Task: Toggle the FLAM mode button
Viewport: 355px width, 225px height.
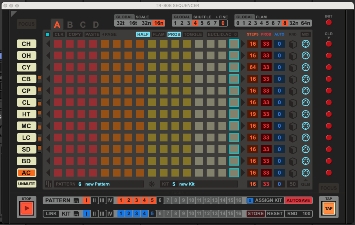Action: (159, 34)
